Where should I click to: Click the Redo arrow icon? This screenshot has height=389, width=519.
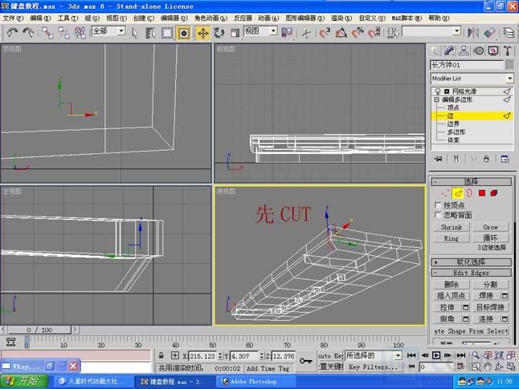(x=28, y=32)
